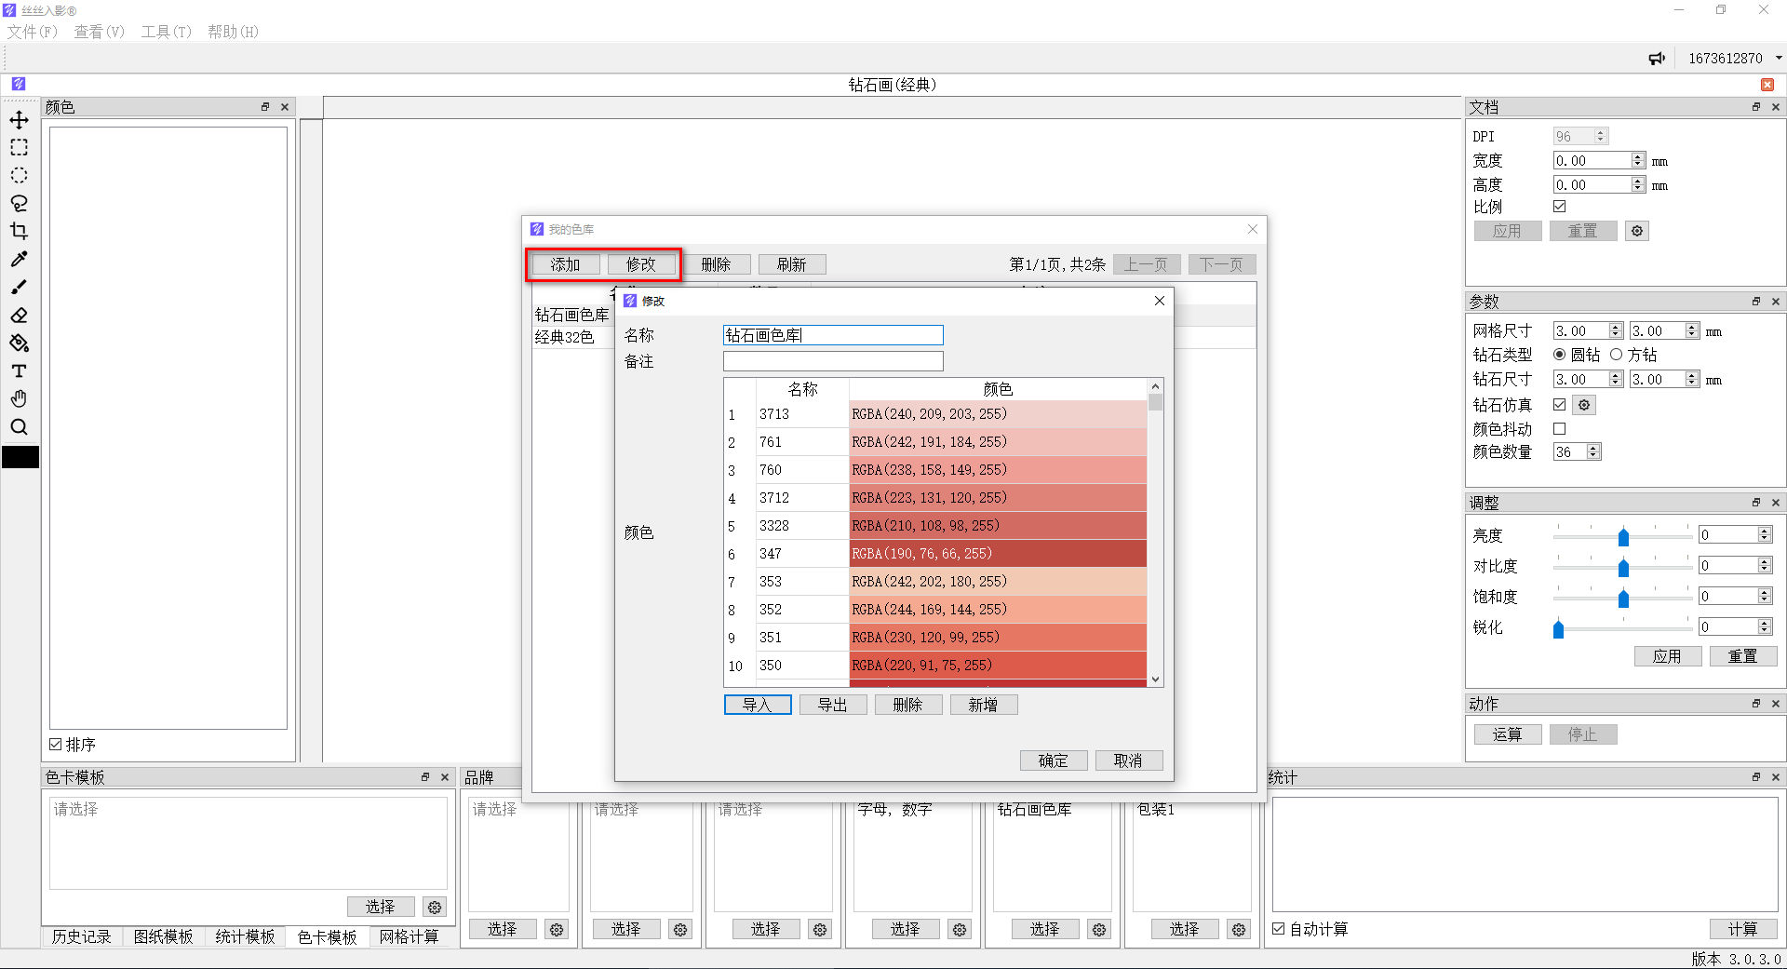Screen dimensions: 1787x969
Task: Open the 工具(T) menu
Action: click(x=166, y=32)
